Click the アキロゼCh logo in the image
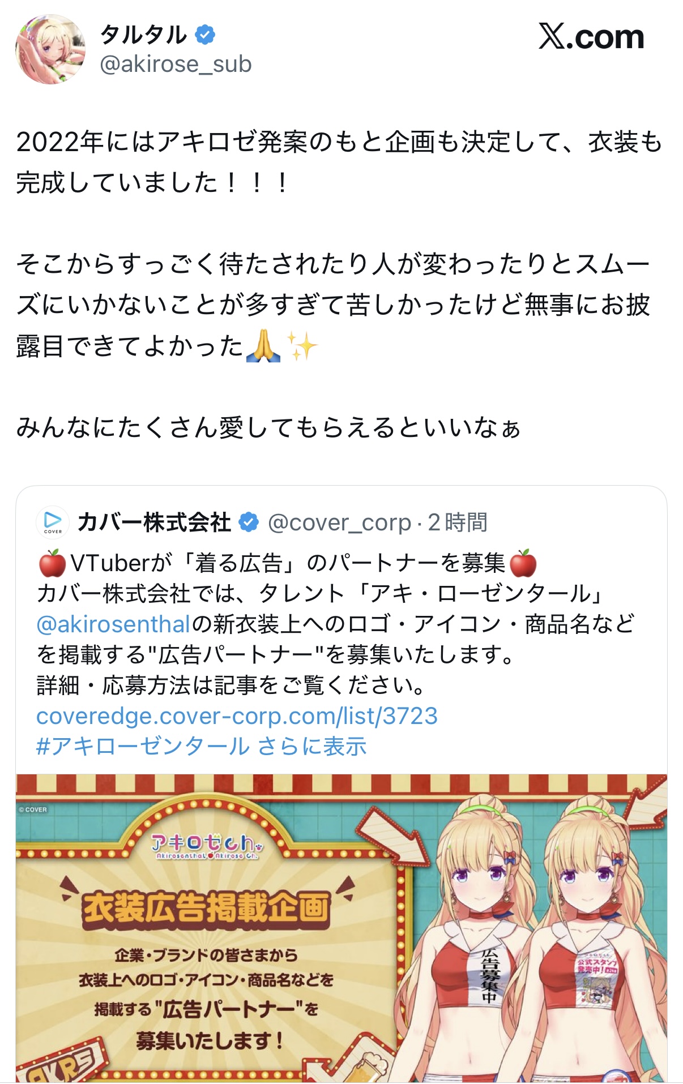 pyautogui.click(x=207, y=846)
